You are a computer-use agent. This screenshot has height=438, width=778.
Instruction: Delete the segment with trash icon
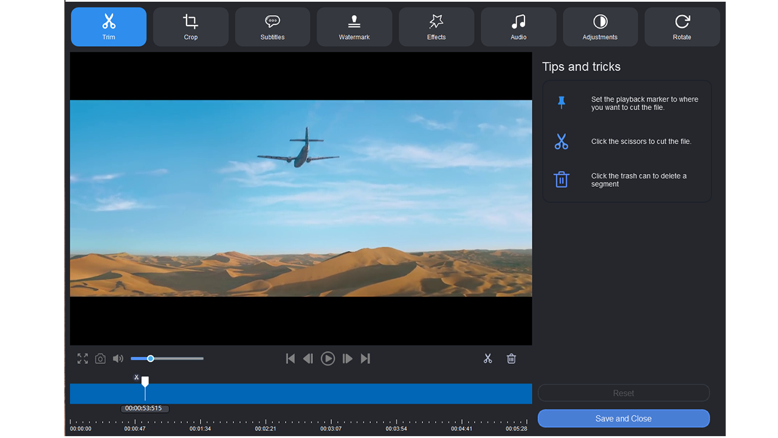(x=511, y=359)
